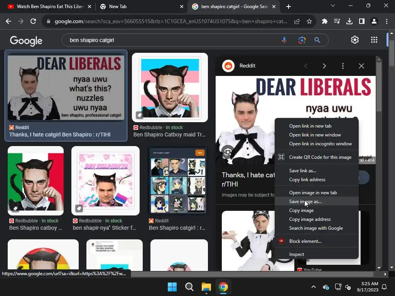Click the magnifier search button in search box
395x296 pixels.
pos(317,40)
